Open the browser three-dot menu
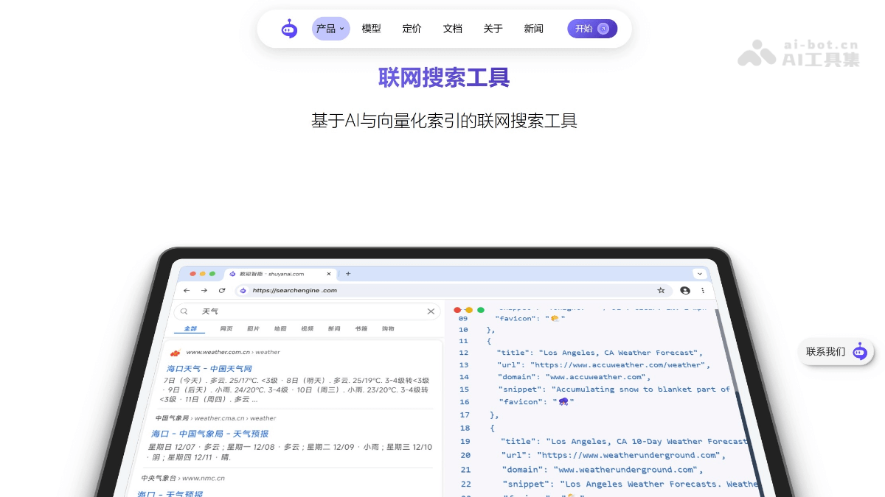The height and width of the screenshot is (497, 885). [x=702, y=290]
